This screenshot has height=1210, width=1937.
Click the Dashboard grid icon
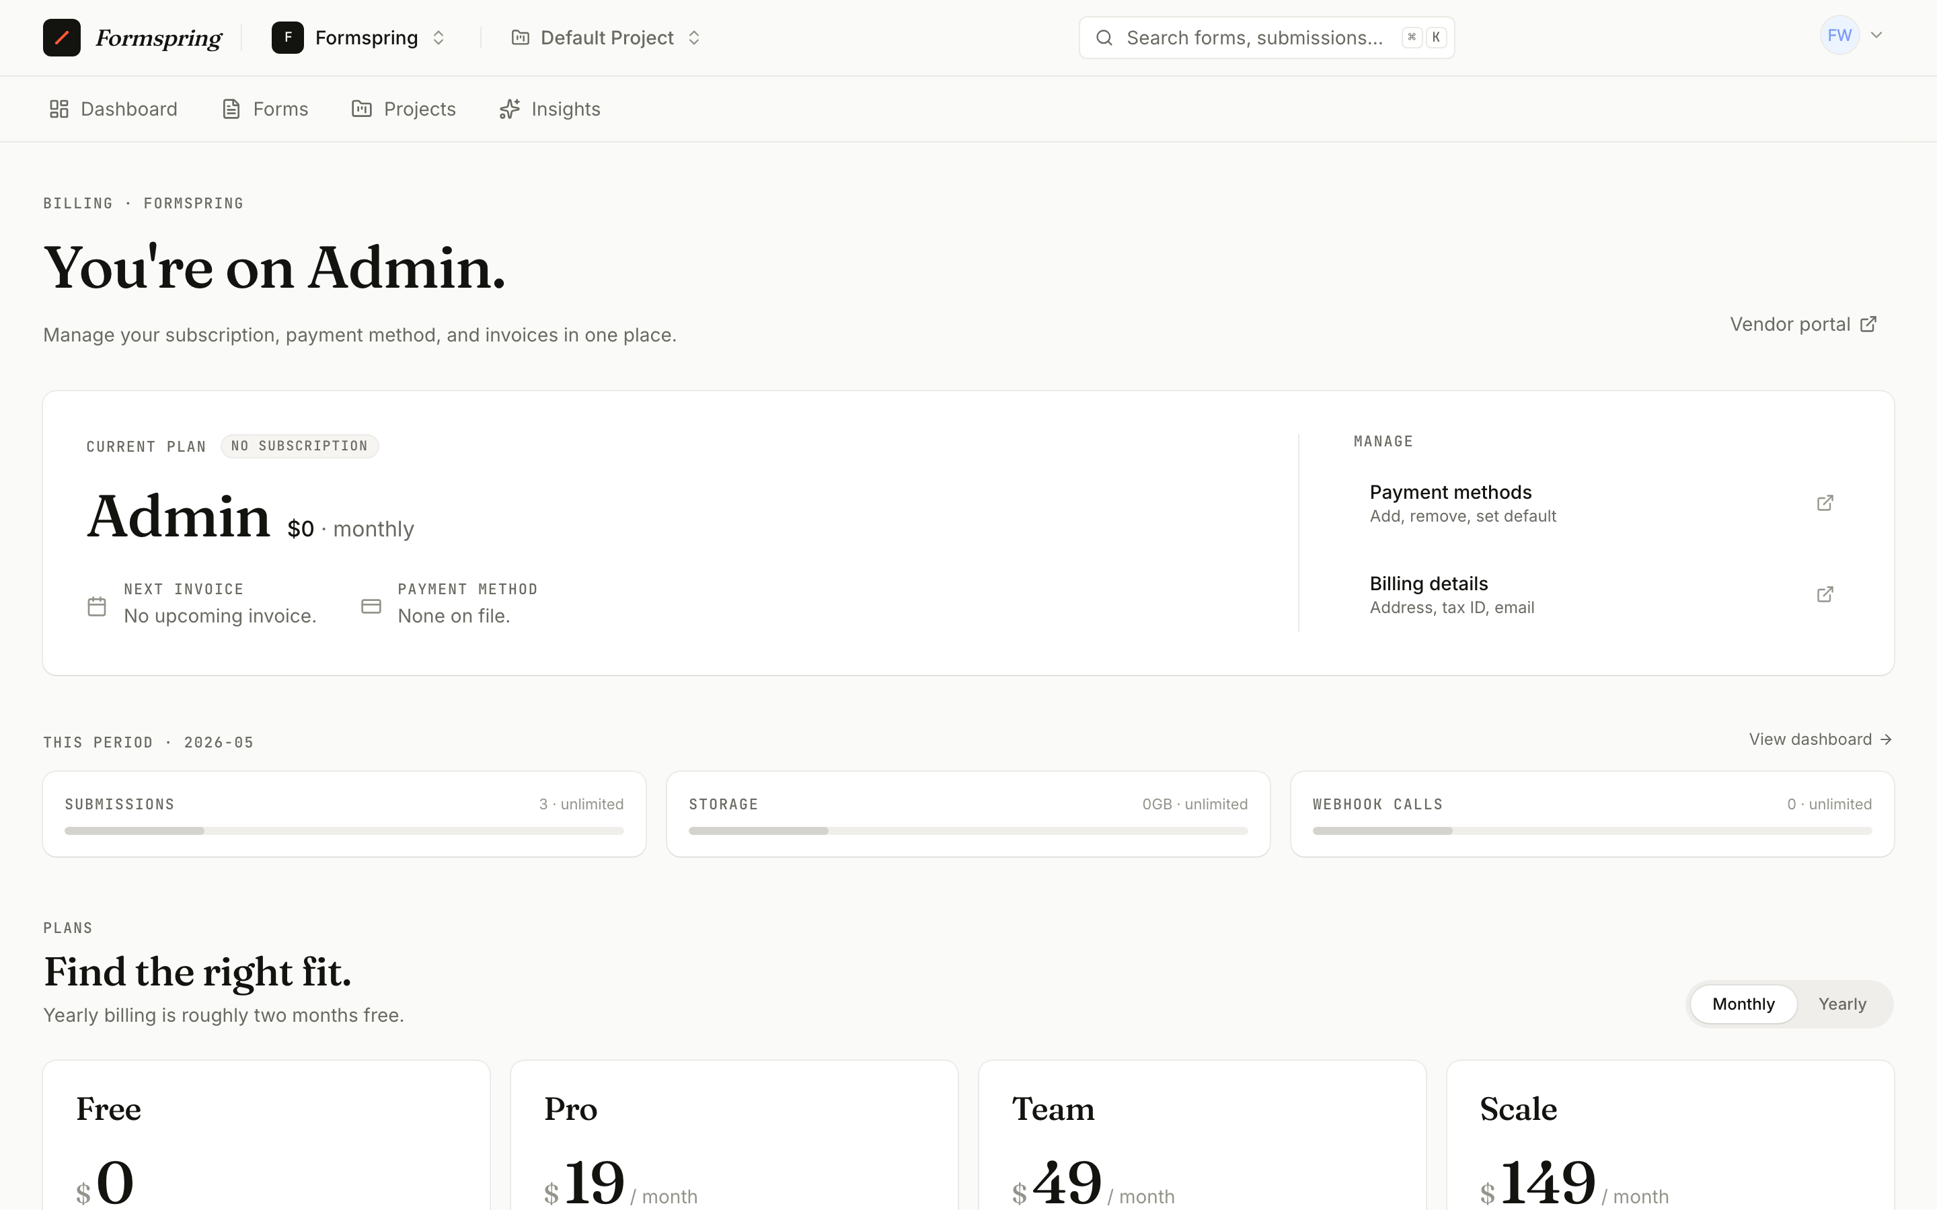(x=59, y=109)
